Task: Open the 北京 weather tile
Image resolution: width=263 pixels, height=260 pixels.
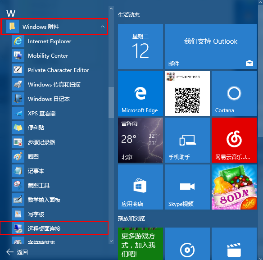Action: tap(141, 140)
